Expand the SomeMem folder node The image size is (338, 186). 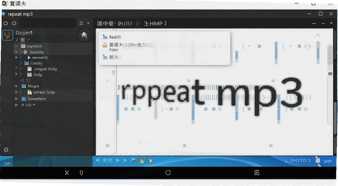(x=16, y=99)
